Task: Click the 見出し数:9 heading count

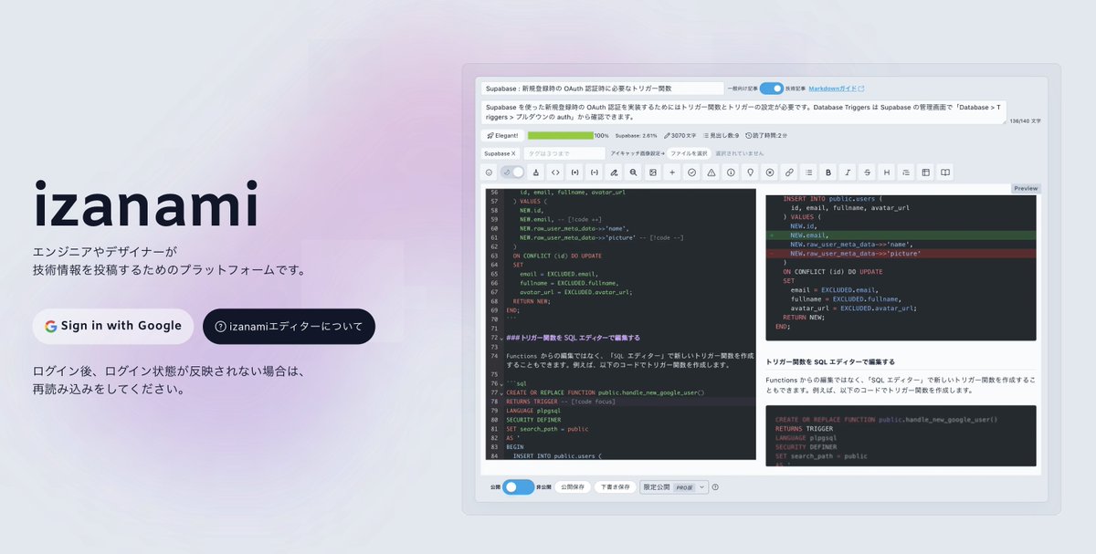Action: click(x=722, y=135)
